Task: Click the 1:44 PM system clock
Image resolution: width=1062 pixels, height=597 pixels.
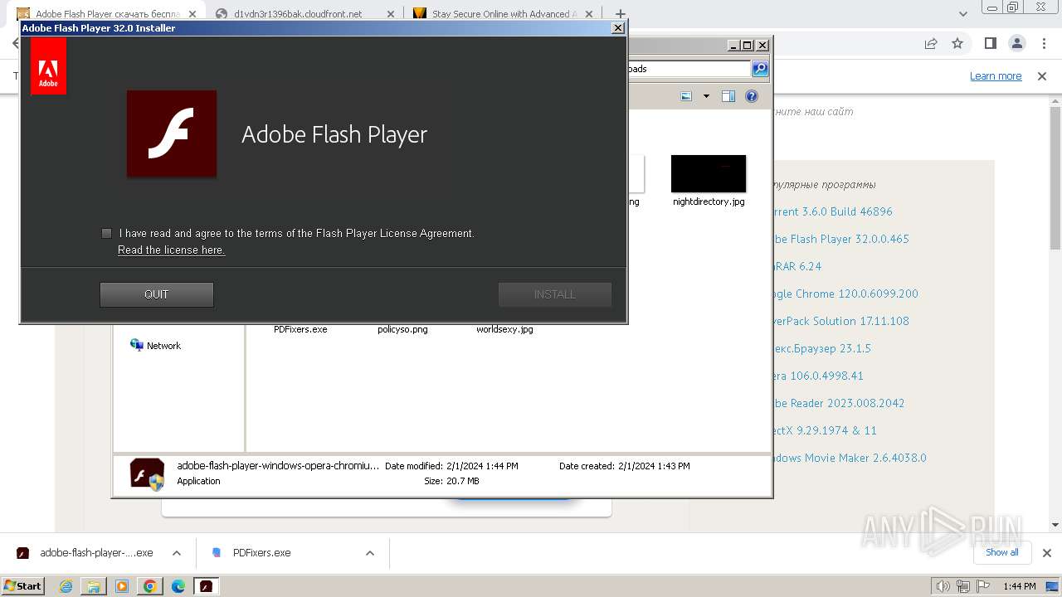Action: tap(1020, 586)
